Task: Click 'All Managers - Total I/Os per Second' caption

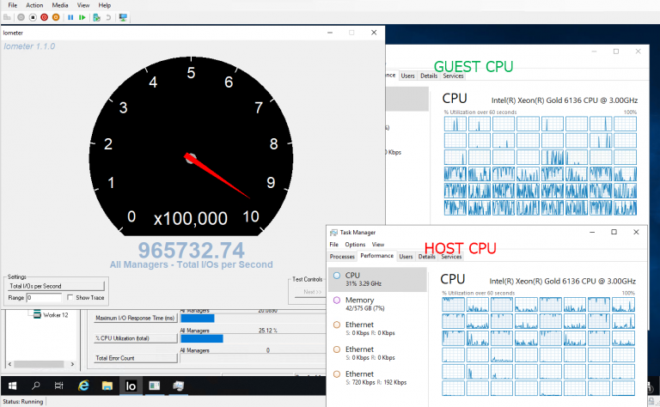Action: 191,264
